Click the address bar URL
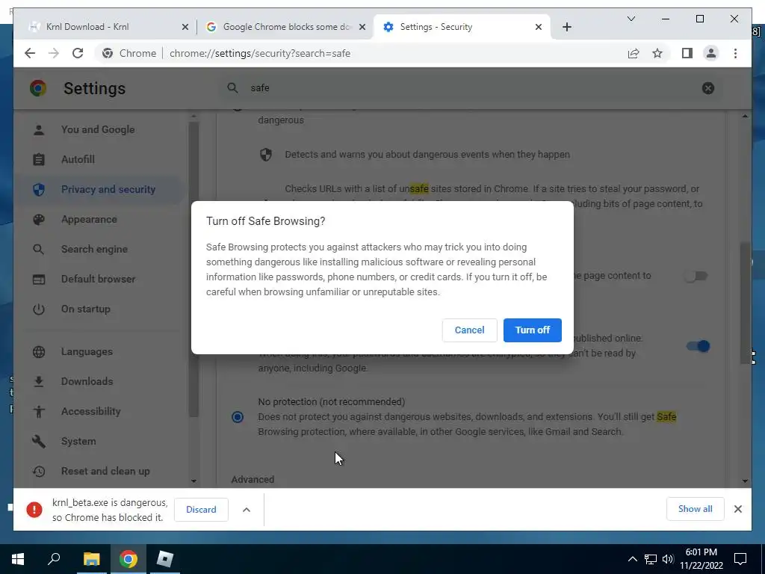765x574 pixels. click(260, 53)
